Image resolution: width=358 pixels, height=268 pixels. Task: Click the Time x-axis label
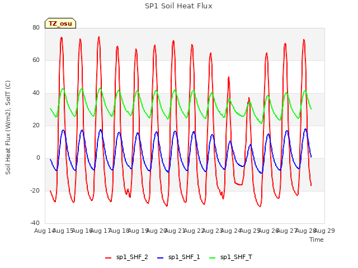click(x=317, y=240)
